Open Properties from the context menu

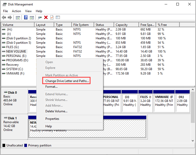pos(52,119)
